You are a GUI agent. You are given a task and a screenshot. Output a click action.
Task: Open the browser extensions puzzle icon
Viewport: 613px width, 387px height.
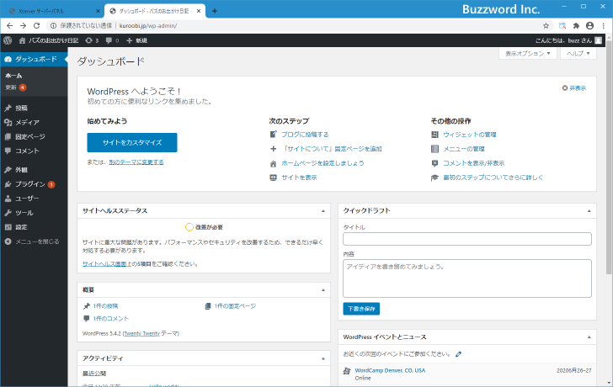576,25
